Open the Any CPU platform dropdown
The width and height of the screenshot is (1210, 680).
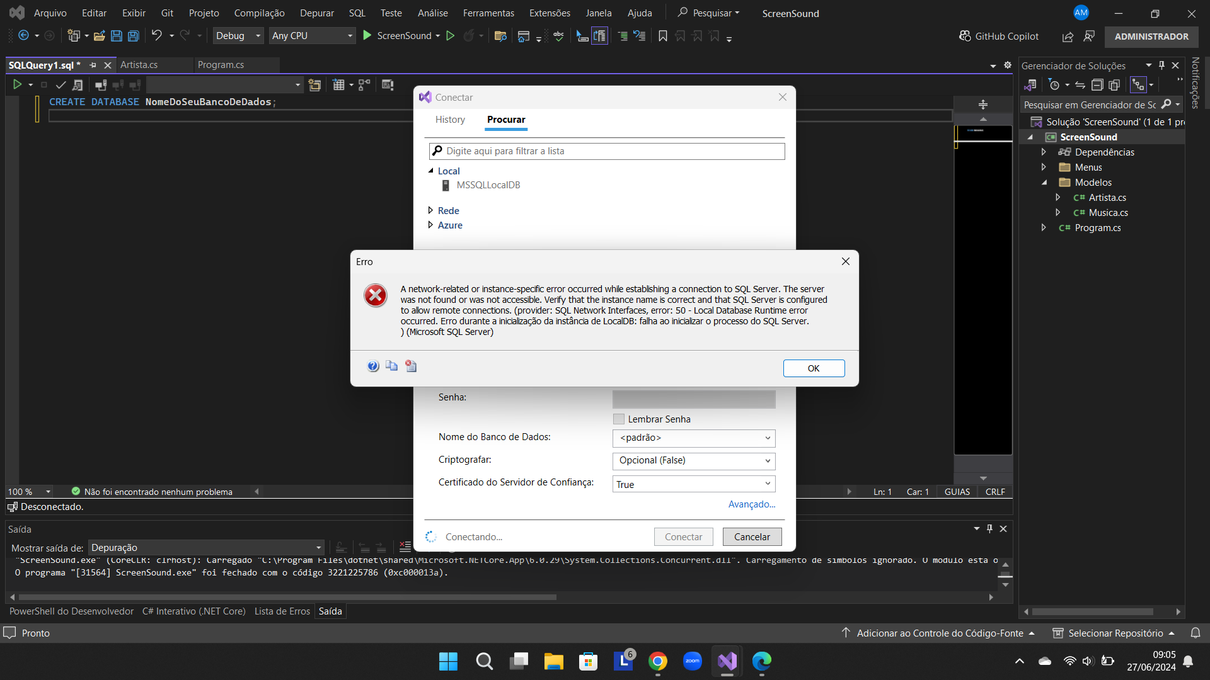click(312, 36)
